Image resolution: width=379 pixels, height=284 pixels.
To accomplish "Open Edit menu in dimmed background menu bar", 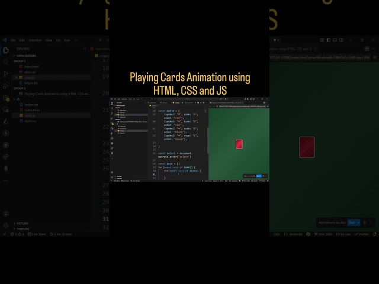I will [x=22, y=40].
